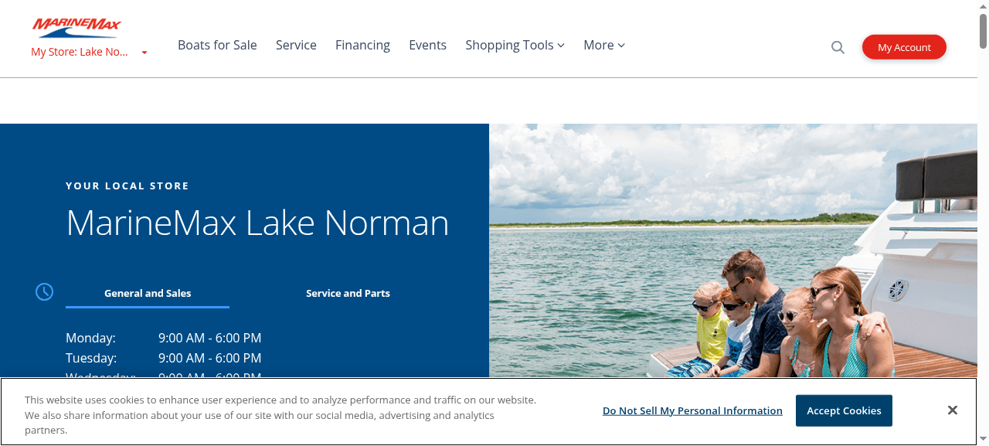The height and width of the screenshot is (446, 989).
Task: Expand the My Store: Lake Norman dropdown
Action: click(89, 52)
